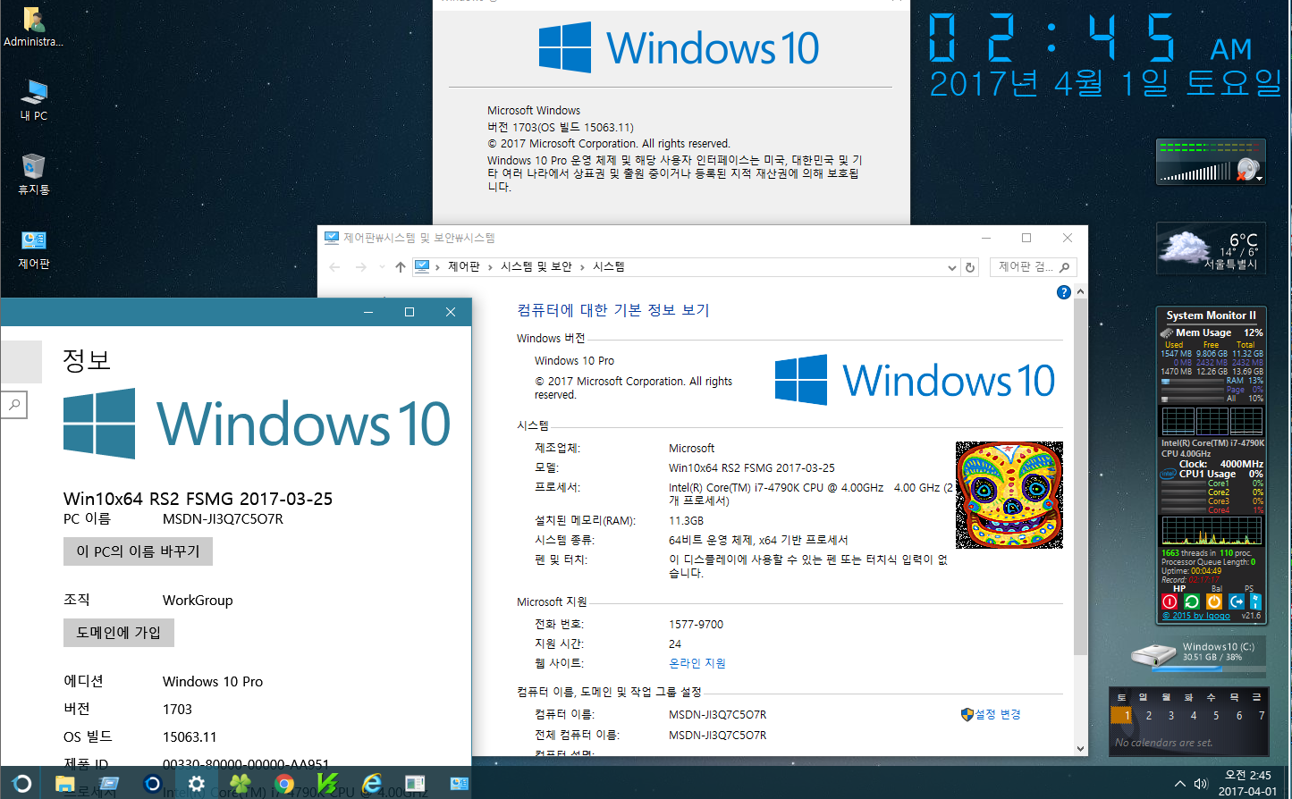Click the back arrow in System window

pyautogui.click(x=334, y=267)
